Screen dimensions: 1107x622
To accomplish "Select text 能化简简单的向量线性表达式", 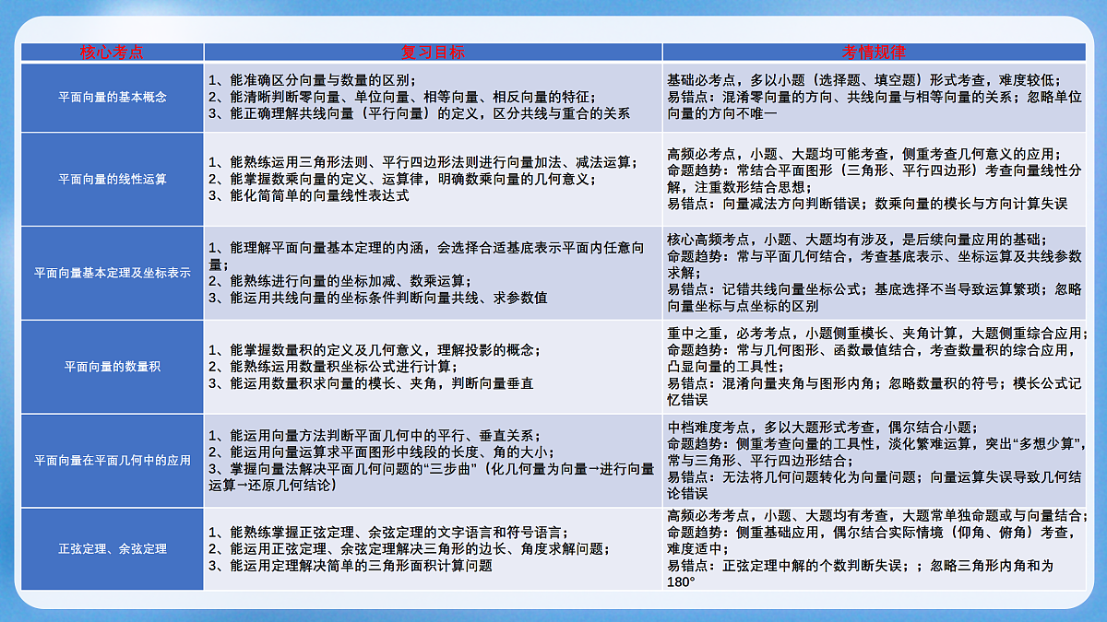I will [x=317, y=195].
